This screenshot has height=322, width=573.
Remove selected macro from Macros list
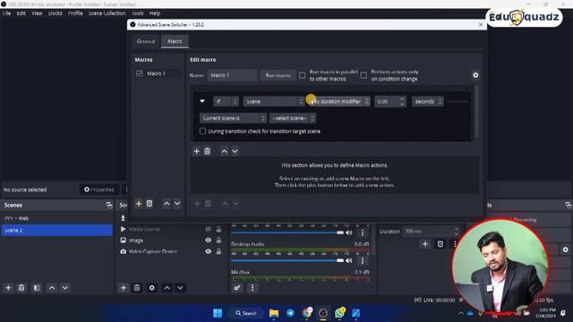tap(150, 204)
